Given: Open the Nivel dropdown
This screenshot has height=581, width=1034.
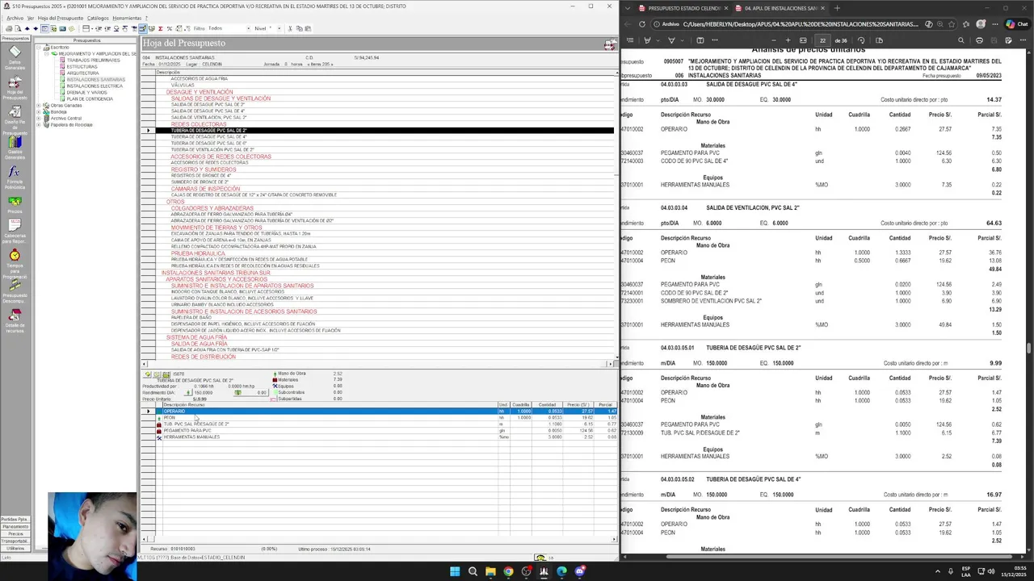Looking at the screenshot, I should click(278, 28).
